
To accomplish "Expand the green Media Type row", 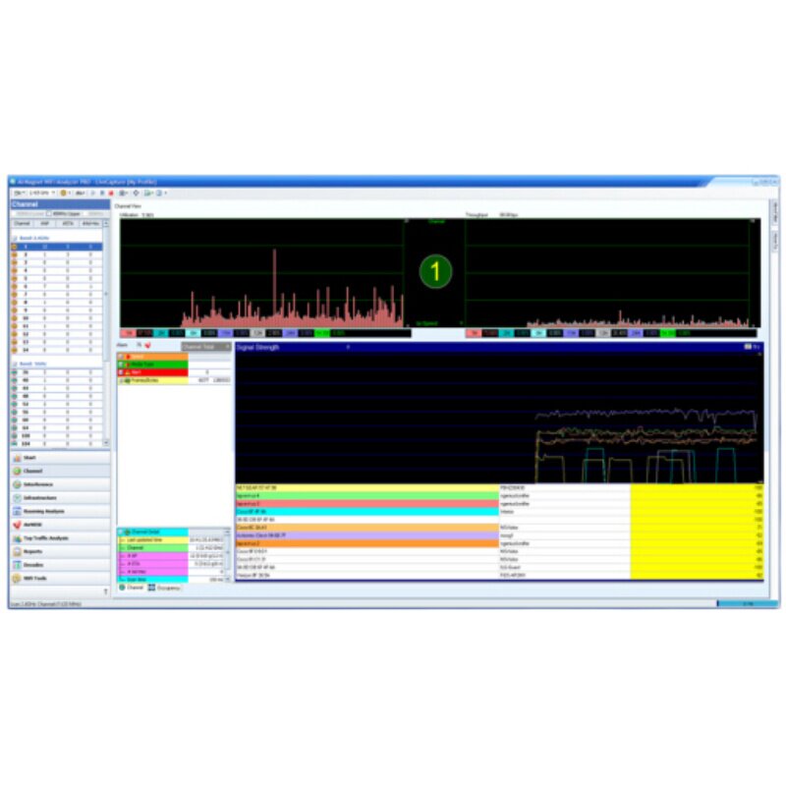I will pos(121,365).
